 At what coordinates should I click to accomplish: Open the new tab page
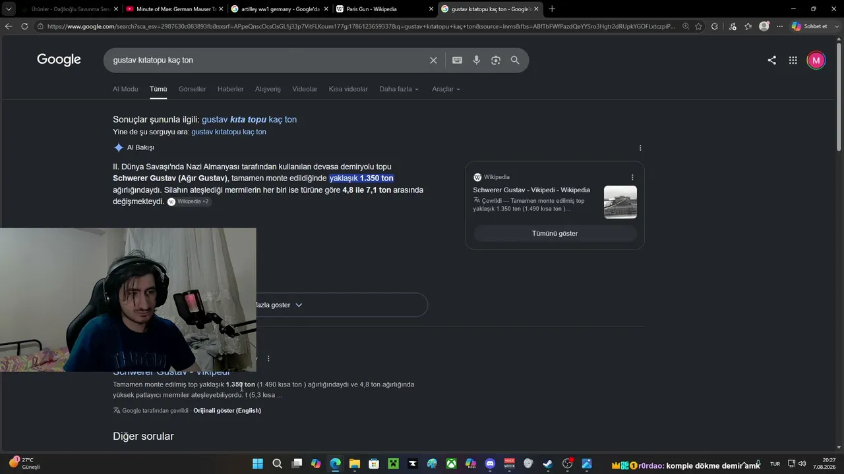(x=552, y=9)
